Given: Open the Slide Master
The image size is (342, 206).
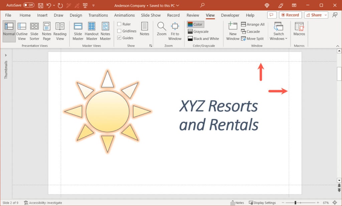Looking at the screenshot, I should (x=78, y=31).
